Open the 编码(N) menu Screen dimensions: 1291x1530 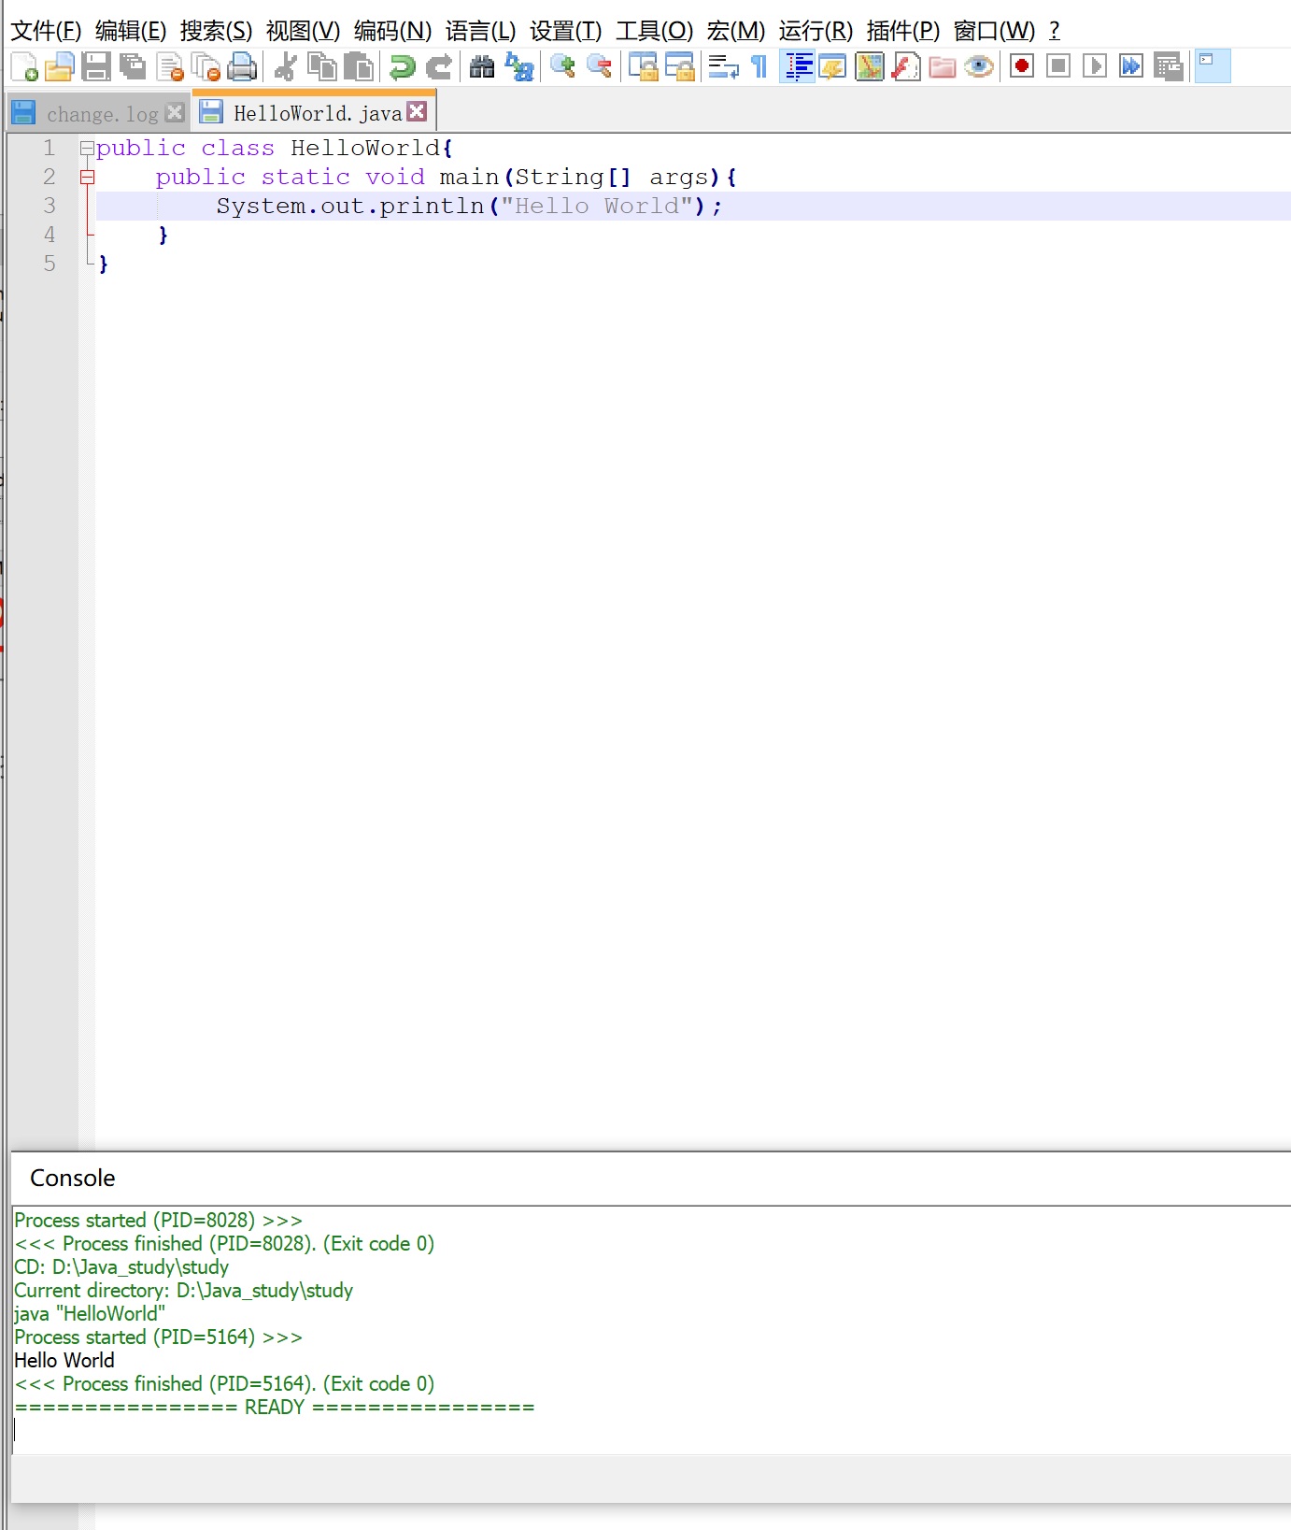coord(392,31)
